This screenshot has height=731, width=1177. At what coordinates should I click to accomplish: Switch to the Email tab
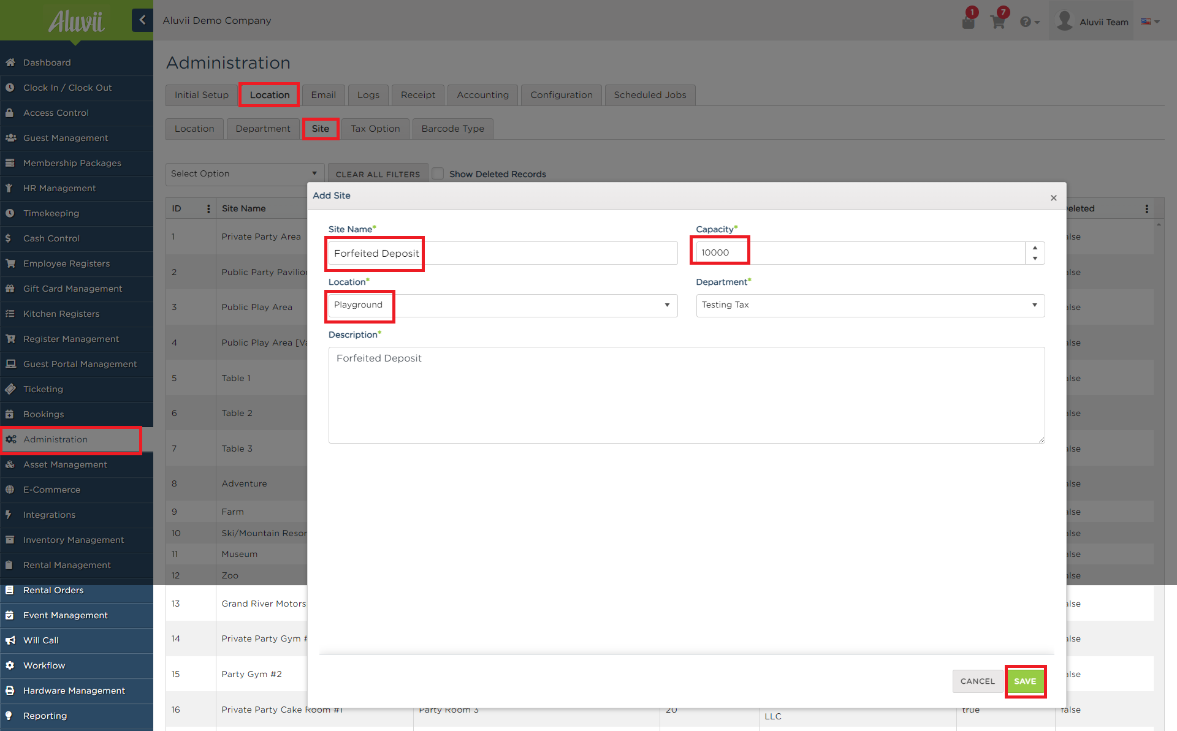click(x=323, y=95)
